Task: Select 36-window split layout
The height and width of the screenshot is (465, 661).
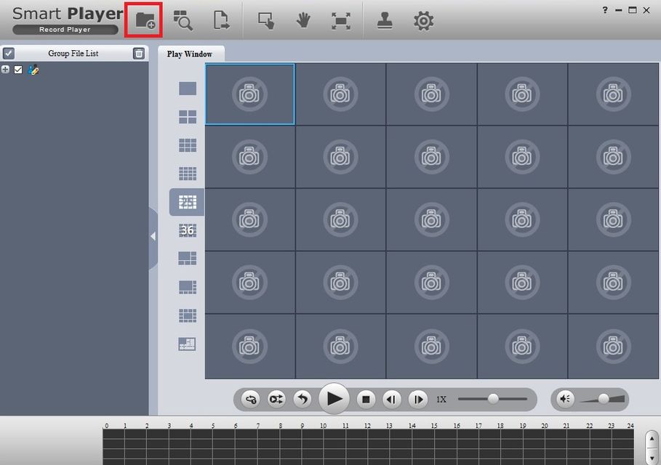Action: tap(188, 230)
